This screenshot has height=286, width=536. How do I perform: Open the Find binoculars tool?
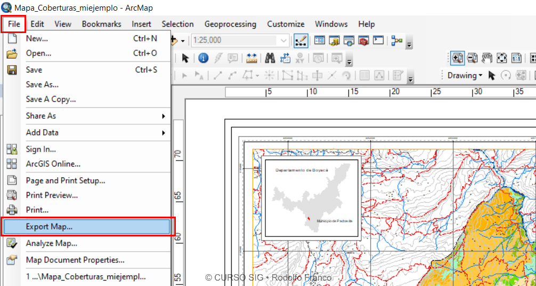[270, 58]
